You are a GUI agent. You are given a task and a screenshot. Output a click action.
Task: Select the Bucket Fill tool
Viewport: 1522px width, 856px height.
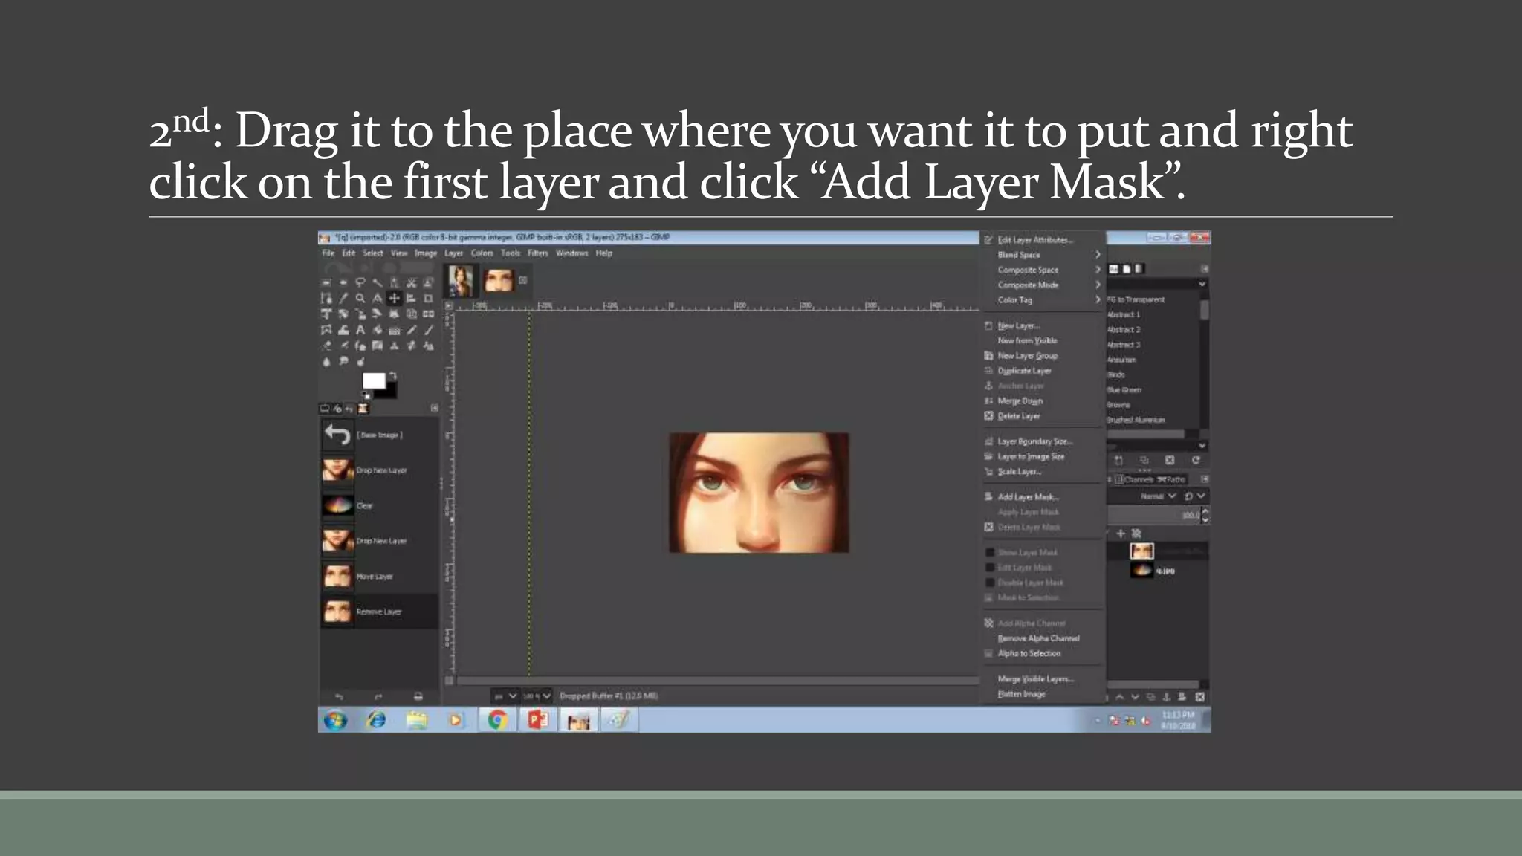tap(377, 330)
